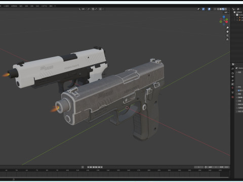Jump to the timeline end frame
The width and height of the screenshot is (243, 182).
(101, 167)
